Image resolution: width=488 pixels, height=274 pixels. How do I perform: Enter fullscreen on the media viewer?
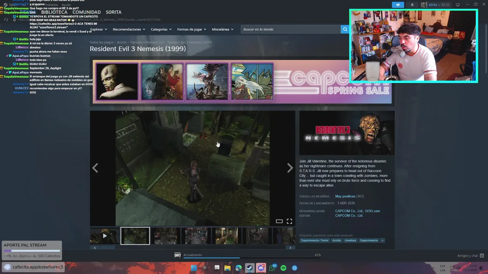289,221
